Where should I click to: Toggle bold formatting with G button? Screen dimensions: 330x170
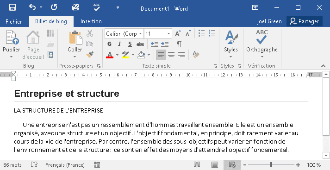(109, 44)
